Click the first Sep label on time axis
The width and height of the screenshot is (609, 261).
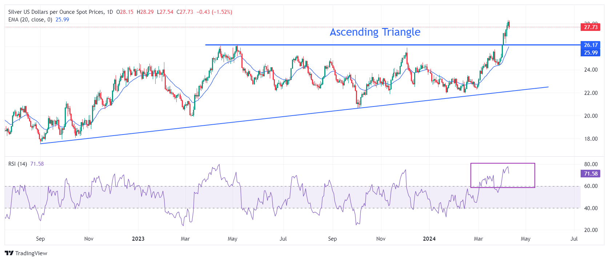pyautogui.click(x=40, y=239)
